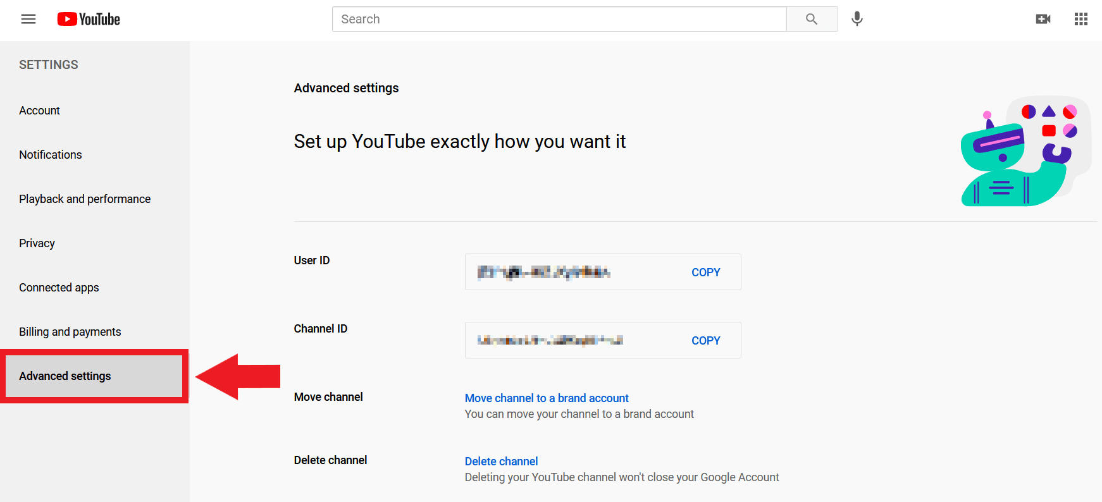Click Move channel to a brand account
Viewport: 1102px width, 502px height.
pyautogui.click(x=547, y=398)
